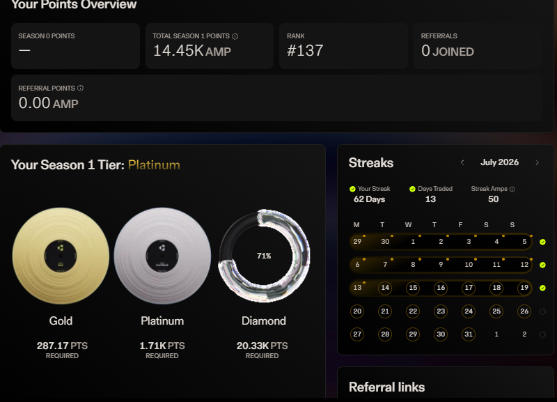Click the empty week status circle for 27 to 2
This screenshot has width=557, height=402.
542,334
